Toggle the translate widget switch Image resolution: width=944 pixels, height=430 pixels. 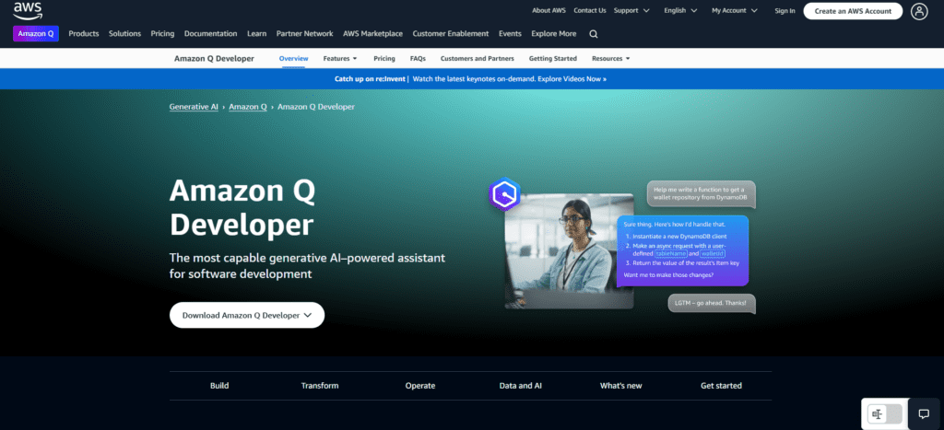point(884,413)
